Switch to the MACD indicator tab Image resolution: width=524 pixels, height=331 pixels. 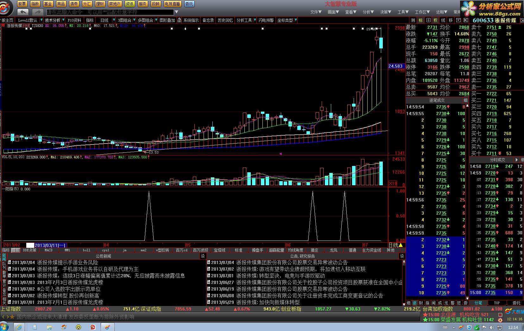coord(48,250)
